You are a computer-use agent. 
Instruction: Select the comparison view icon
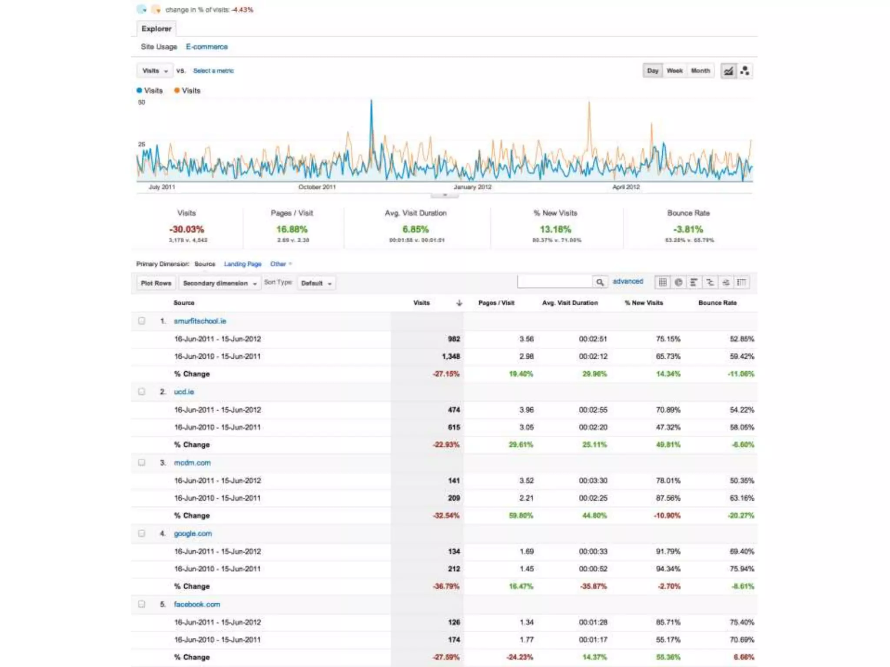[x=710, y=282]
